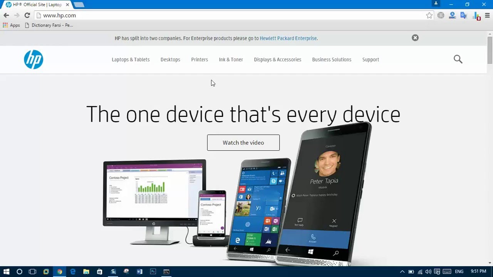493x277 pixels.
Task: Dismiss the HP split notice banner
Action: 415,38
